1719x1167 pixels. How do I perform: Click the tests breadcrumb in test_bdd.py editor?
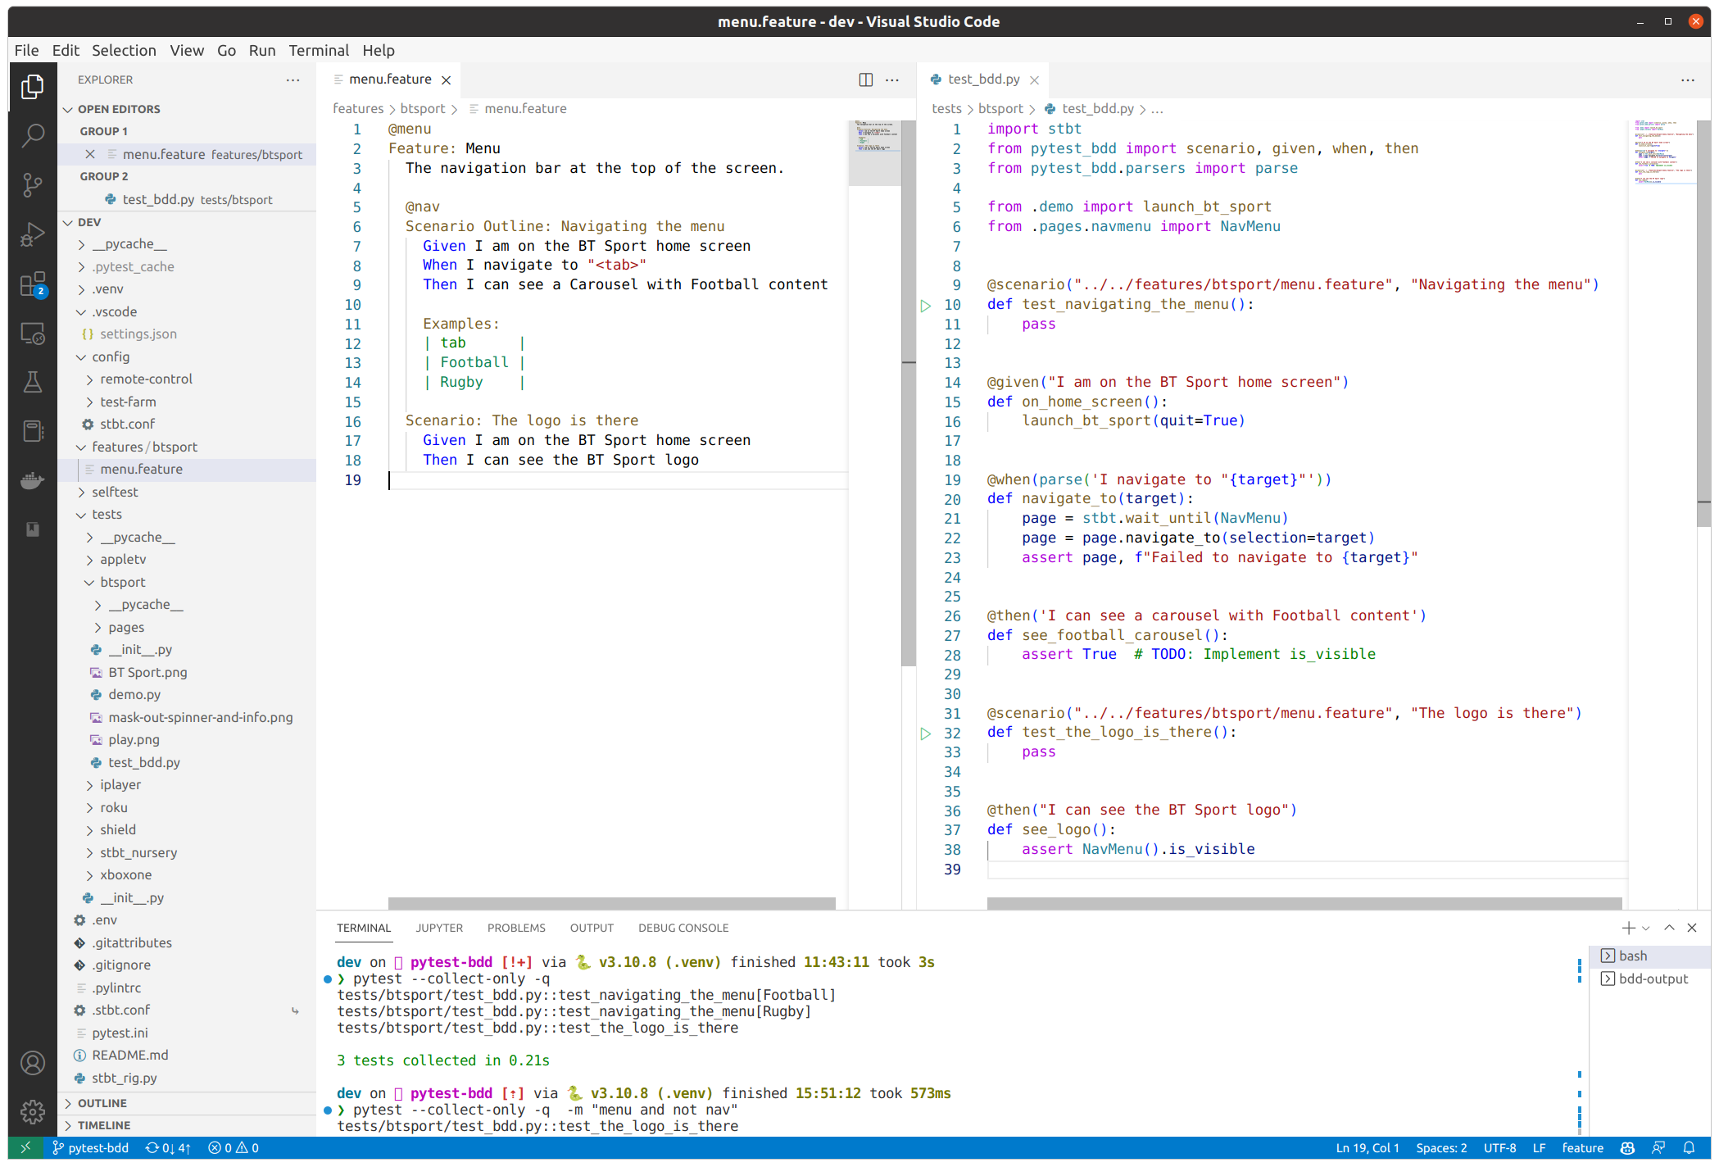coord(946,109)
